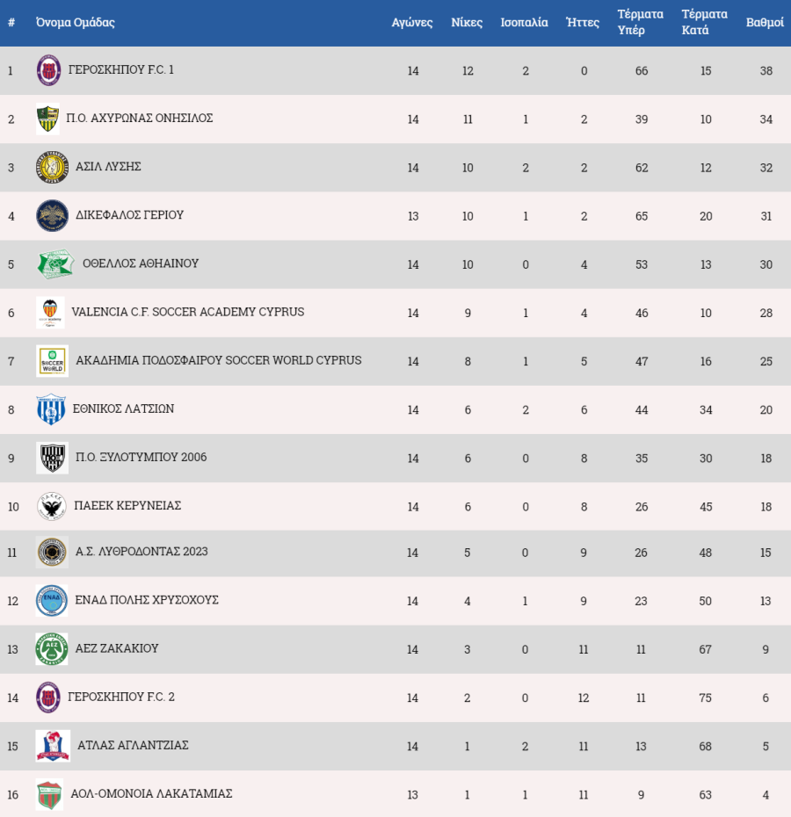Select the Π.Ο. ΞΥΛΟΤΥΜΠΟΥ 2006 black-white crest
This screenshot has height=817, width=791.
[52, 458]
